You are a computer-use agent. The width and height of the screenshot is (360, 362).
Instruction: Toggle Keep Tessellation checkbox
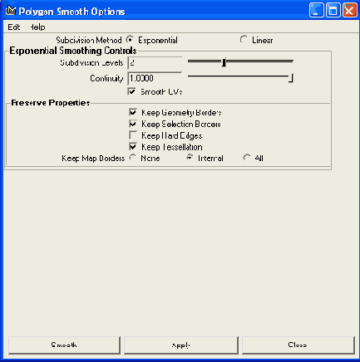pos(133,147)
